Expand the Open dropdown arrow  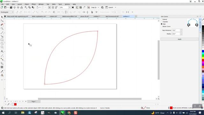click(8, 7)
